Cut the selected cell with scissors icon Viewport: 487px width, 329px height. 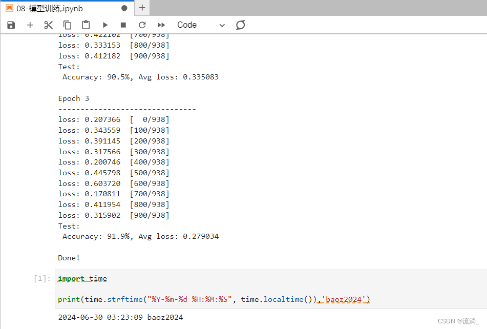point(49,25)
